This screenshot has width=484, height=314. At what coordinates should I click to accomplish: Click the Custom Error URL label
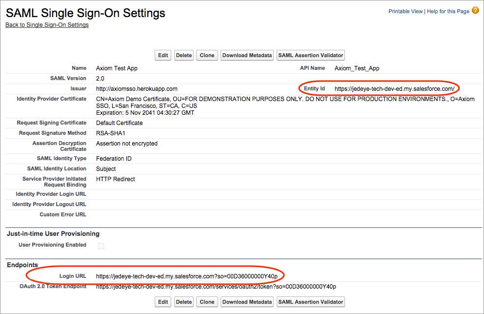62,214
